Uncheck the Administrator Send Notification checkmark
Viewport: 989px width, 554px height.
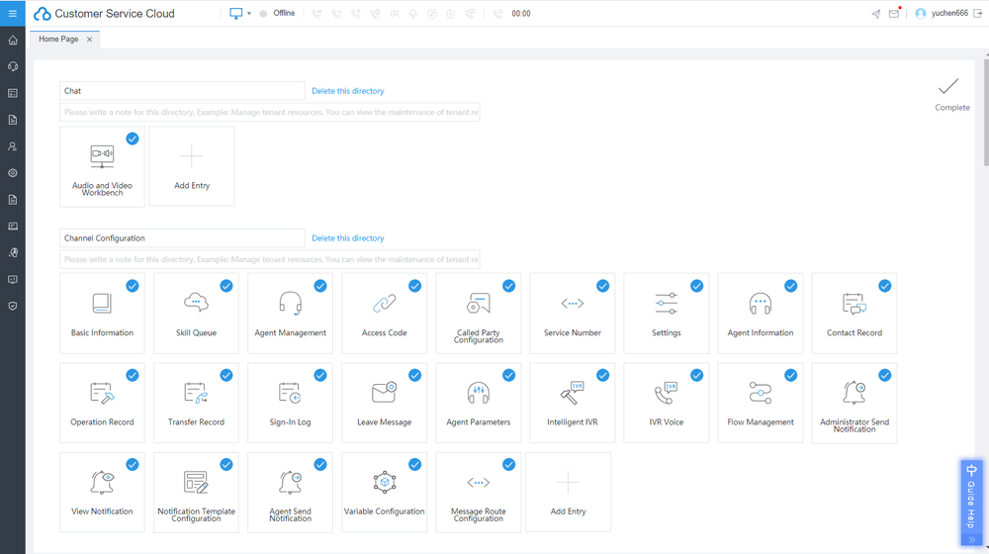click(x=885, y=375)
